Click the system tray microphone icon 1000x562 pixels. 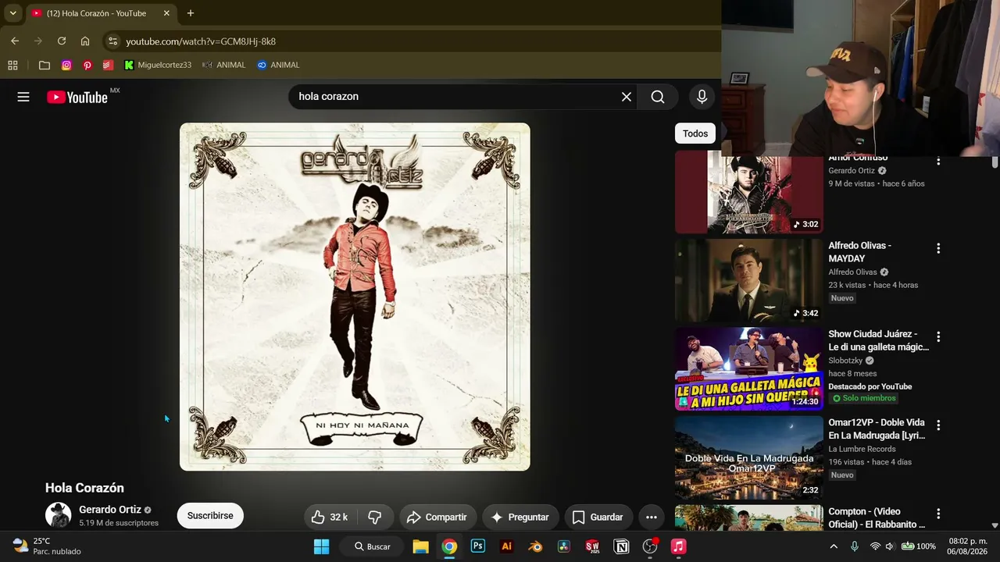click(x=855, y=546)
